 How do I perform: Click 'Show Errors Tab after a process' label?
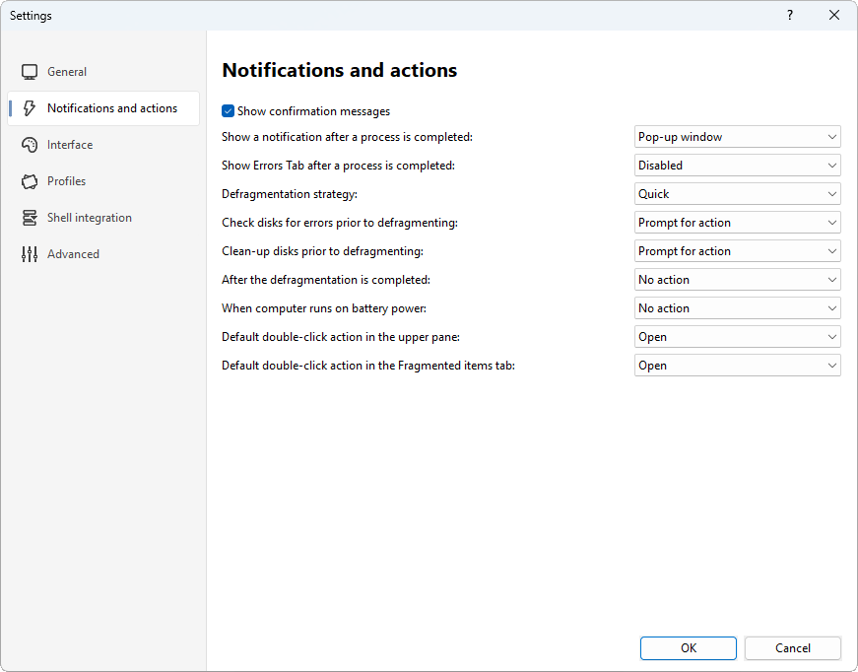tap(338, 166)
